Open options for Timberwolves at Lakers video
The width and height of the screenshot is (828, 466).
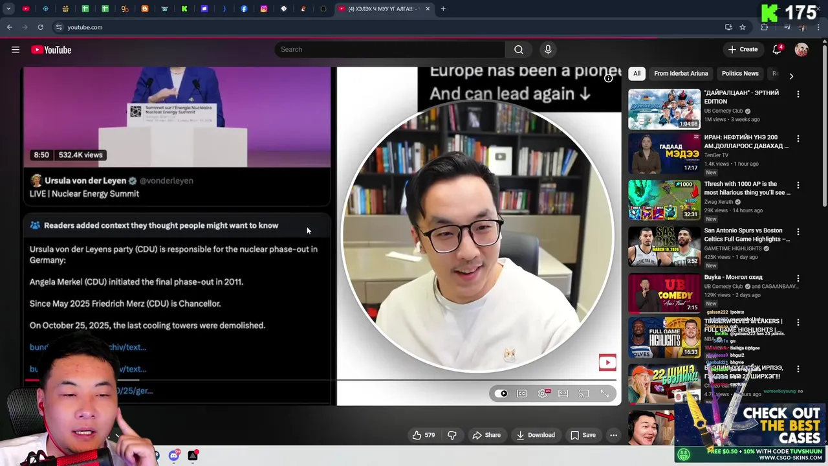pyautogui.click(x=798, y=322)
